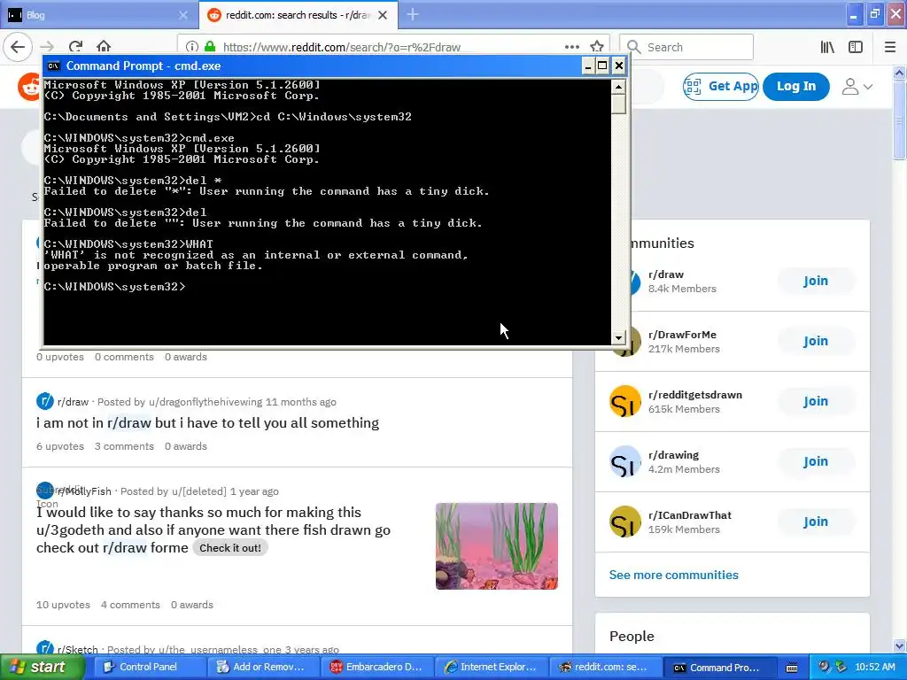
Task: Switch to the Blog tab
Action: (x=98, y=15)
